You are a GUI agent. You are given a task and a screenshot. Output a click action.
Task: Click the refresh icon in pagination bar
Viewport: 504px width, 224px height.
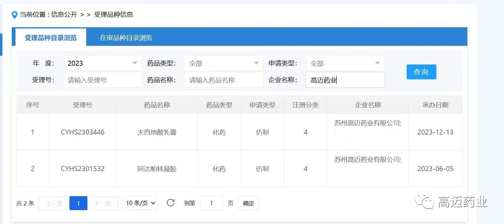click(x=170, y=203)
